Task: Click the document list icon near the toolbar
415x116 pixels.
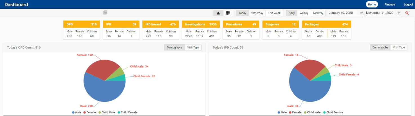Action: pyautogui.click(x=105, y=13)
